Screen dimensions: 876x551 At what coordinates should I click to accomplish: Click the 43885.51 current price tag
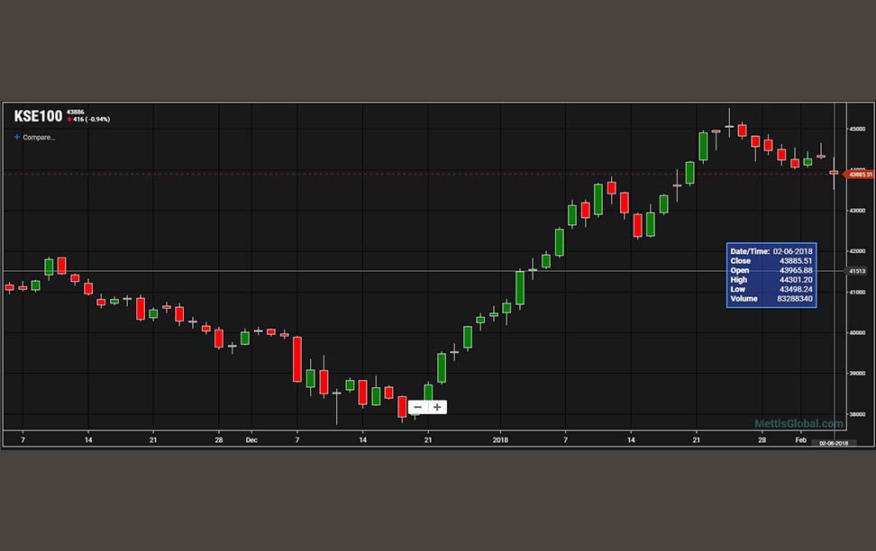tap(860, 174)
